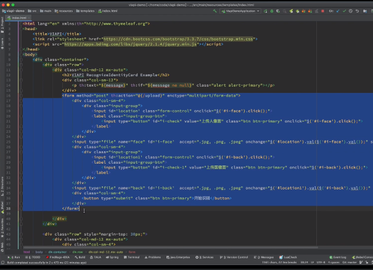Open the Spring tool window
The width and height of the screenshot is (373, 270).
click(x=112, y=257)
